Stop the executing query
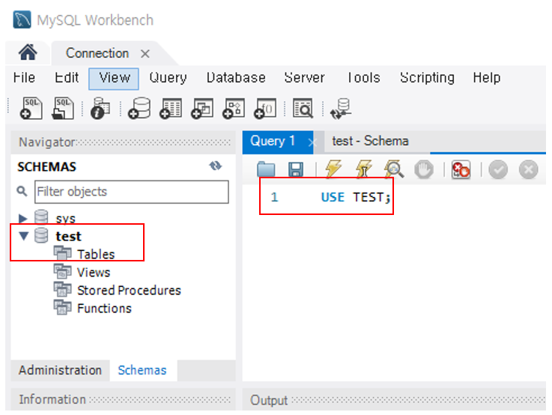This screenshot has height=415, width=552. [x=424, y=169]
